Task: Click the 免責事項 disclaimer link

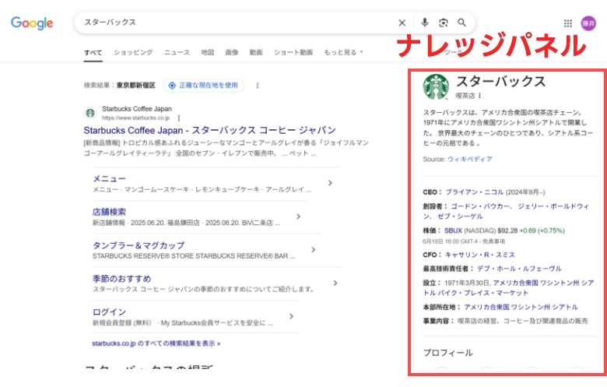Action: coord(493,241)
